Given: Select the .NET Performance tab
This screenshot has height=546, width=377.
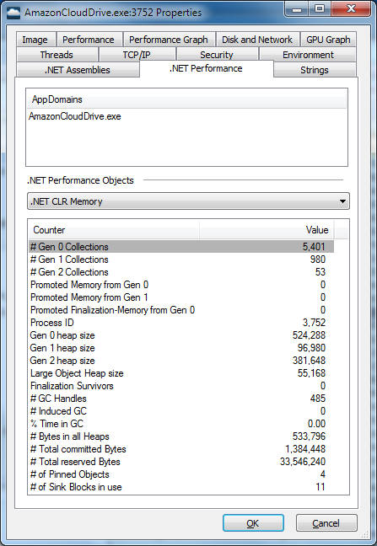Looking at the screenshot, I should pos(206,68).
